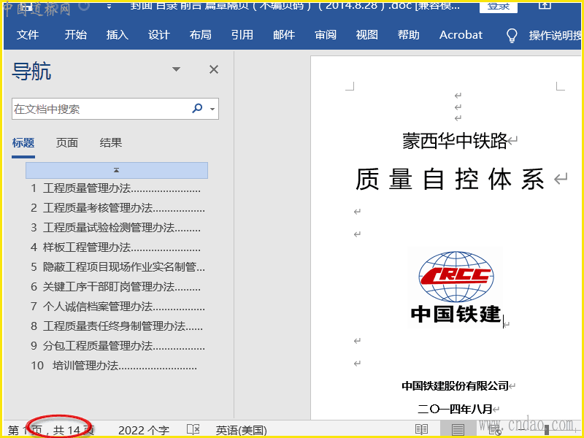Jump to heading 9 分包工程质量管理办法
The width and height of the screenshot is (584, 438).
click(x=118, y=346)
